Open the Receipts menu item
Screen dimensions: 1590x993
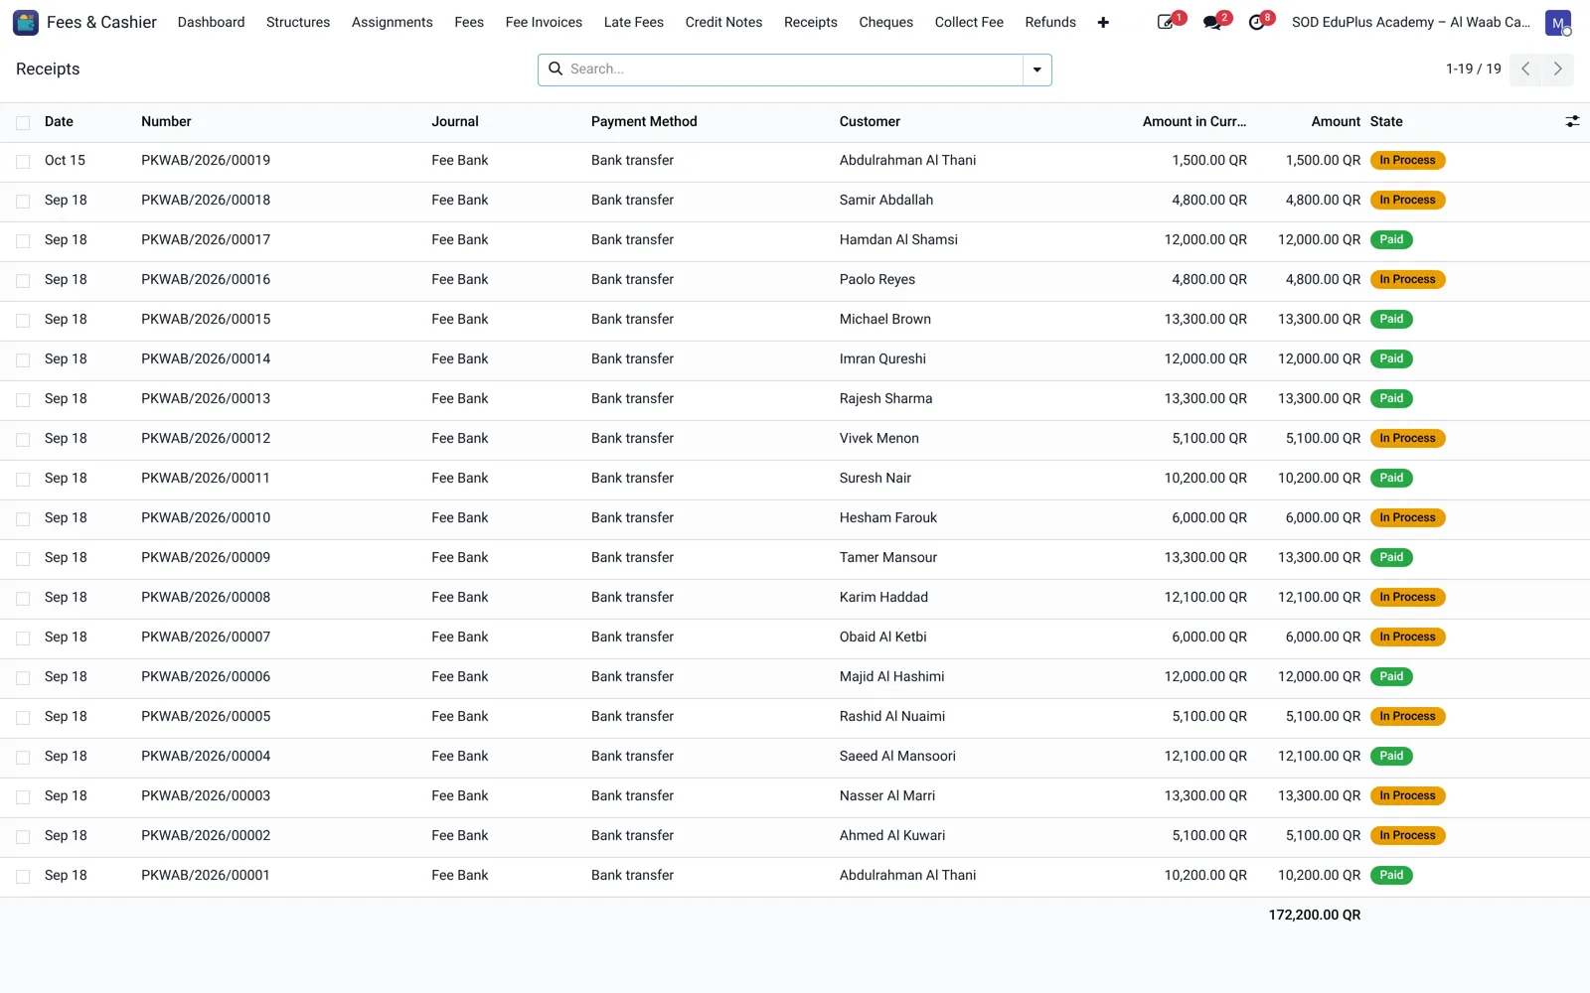(x=810, y=22)
